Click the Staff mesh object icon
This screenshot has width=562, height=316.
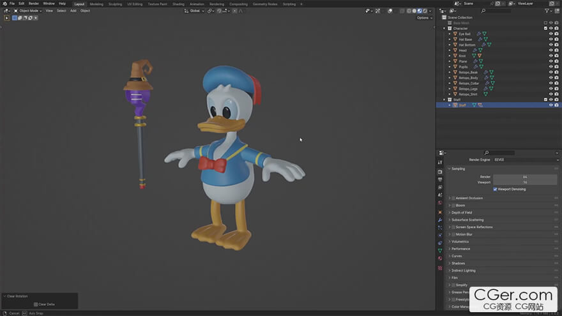[455, 105]
